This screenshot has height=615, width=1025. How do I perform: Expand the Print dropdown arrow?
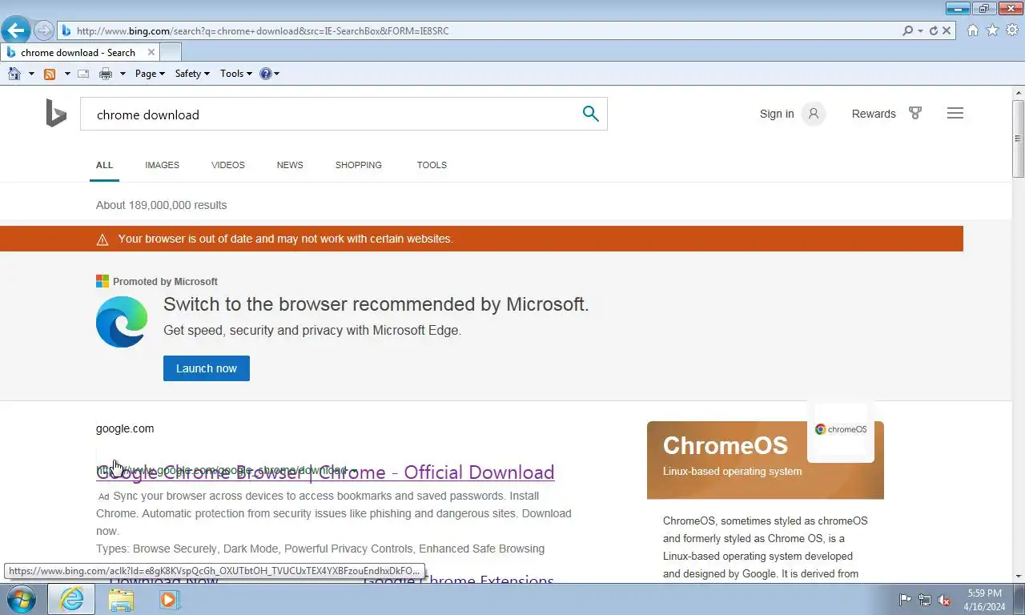pyautogui.click(x=123, y=74)
